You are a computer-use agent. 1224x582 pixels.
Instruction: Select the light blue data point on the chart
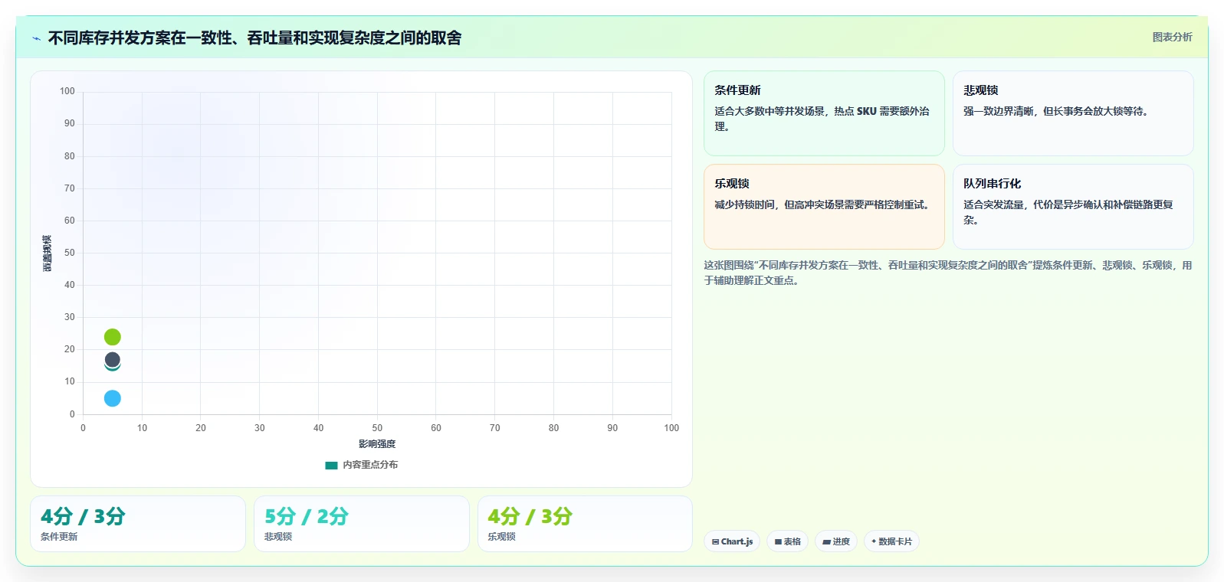[113, 398]
